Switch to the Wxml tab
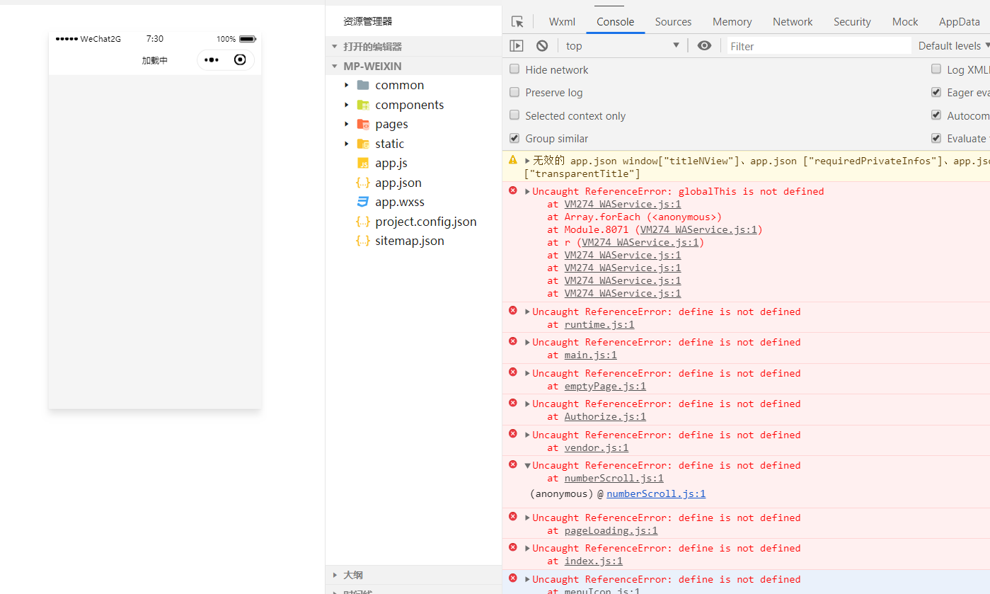This screenshot has height=594, width=990. pos(562,22)
